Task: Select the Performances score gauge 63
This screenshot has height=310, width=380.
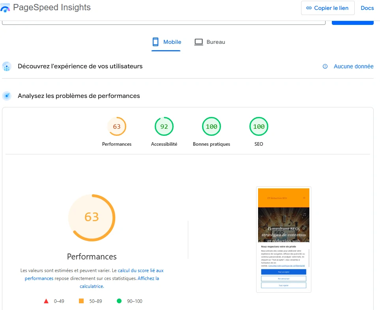Action: (x=117, y=126)
